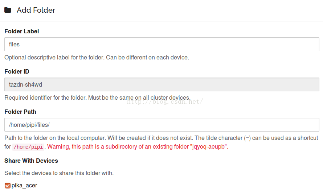Click the pika_acer device name label
The height and width of the screenshot is (195, 323).
(24, 186)
